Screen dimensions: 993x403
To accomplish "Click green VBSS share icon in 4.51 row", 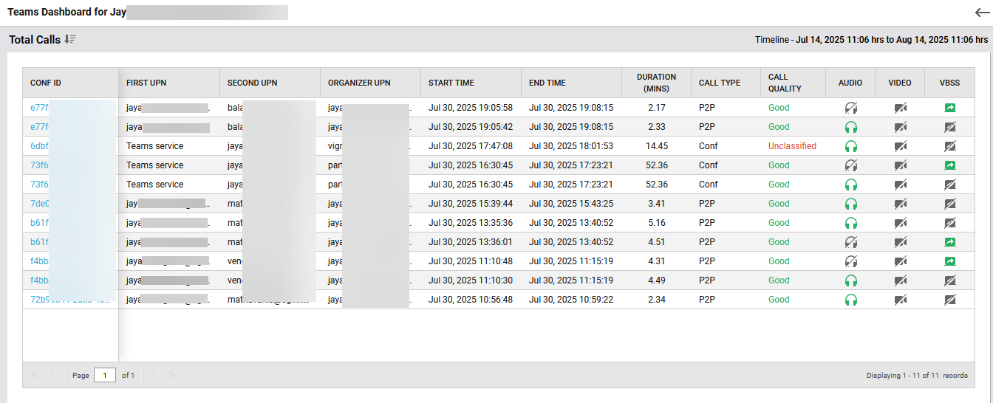I will click(950, 242).
